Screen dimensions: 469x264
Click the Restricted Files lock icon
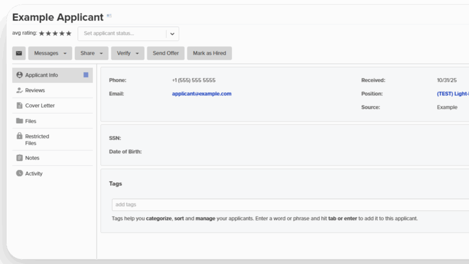(x=19, y=136)
